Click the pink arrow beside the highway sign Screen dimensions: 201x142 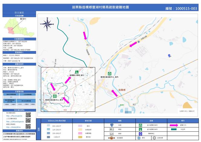tap(133, 44)
